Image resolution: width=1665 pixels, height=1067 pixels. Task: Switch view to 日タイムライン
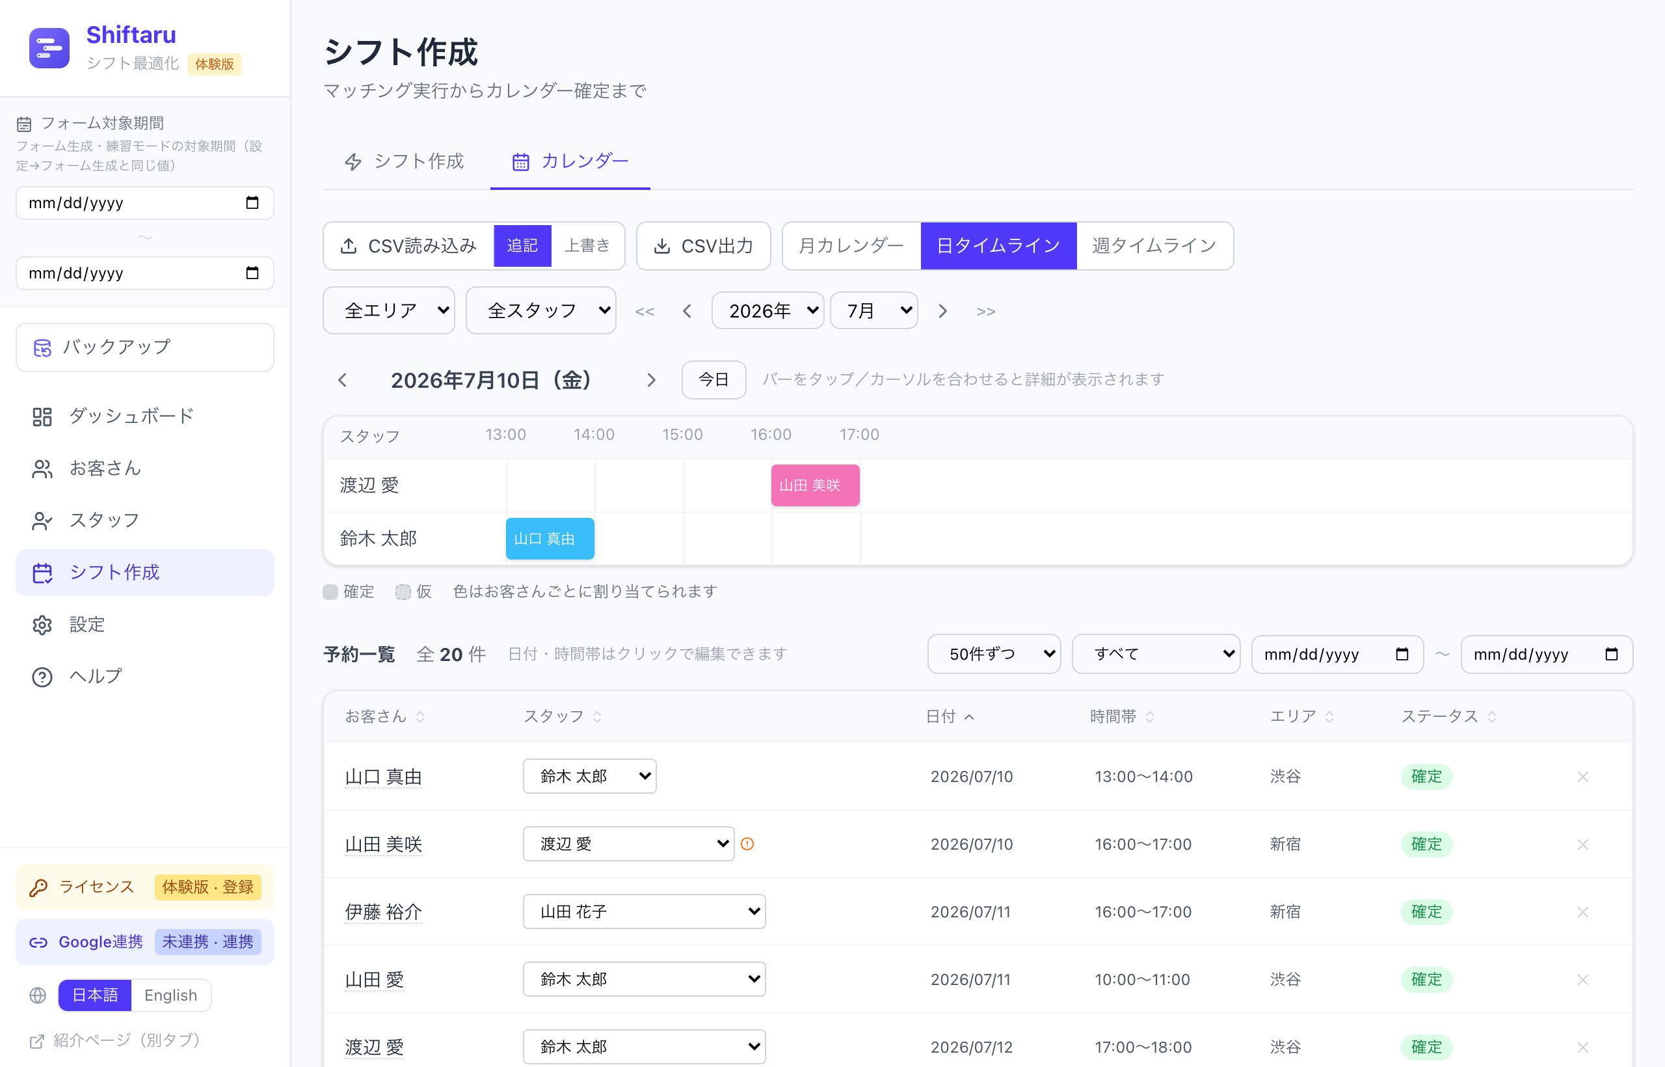click(x=998, y=245)
